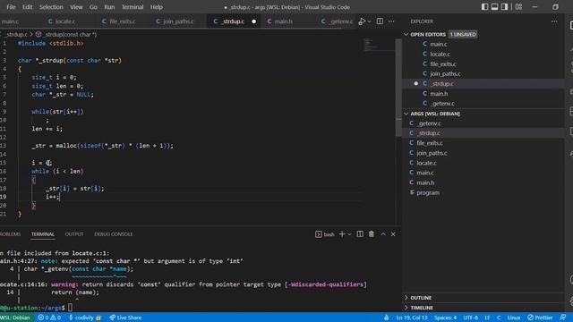Switch to the join_paths.c editor tab
Image resolution: width=573 pixels, height=322 pixels.
175,21
